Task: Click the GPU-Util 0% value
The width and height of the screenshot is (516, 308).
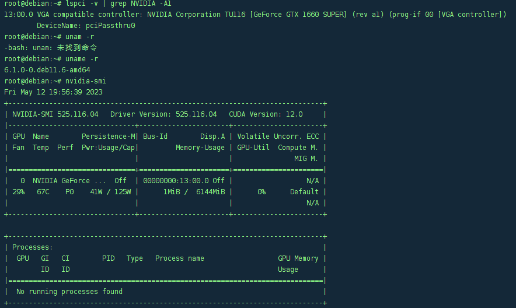Action: click(x=262, y=192)
